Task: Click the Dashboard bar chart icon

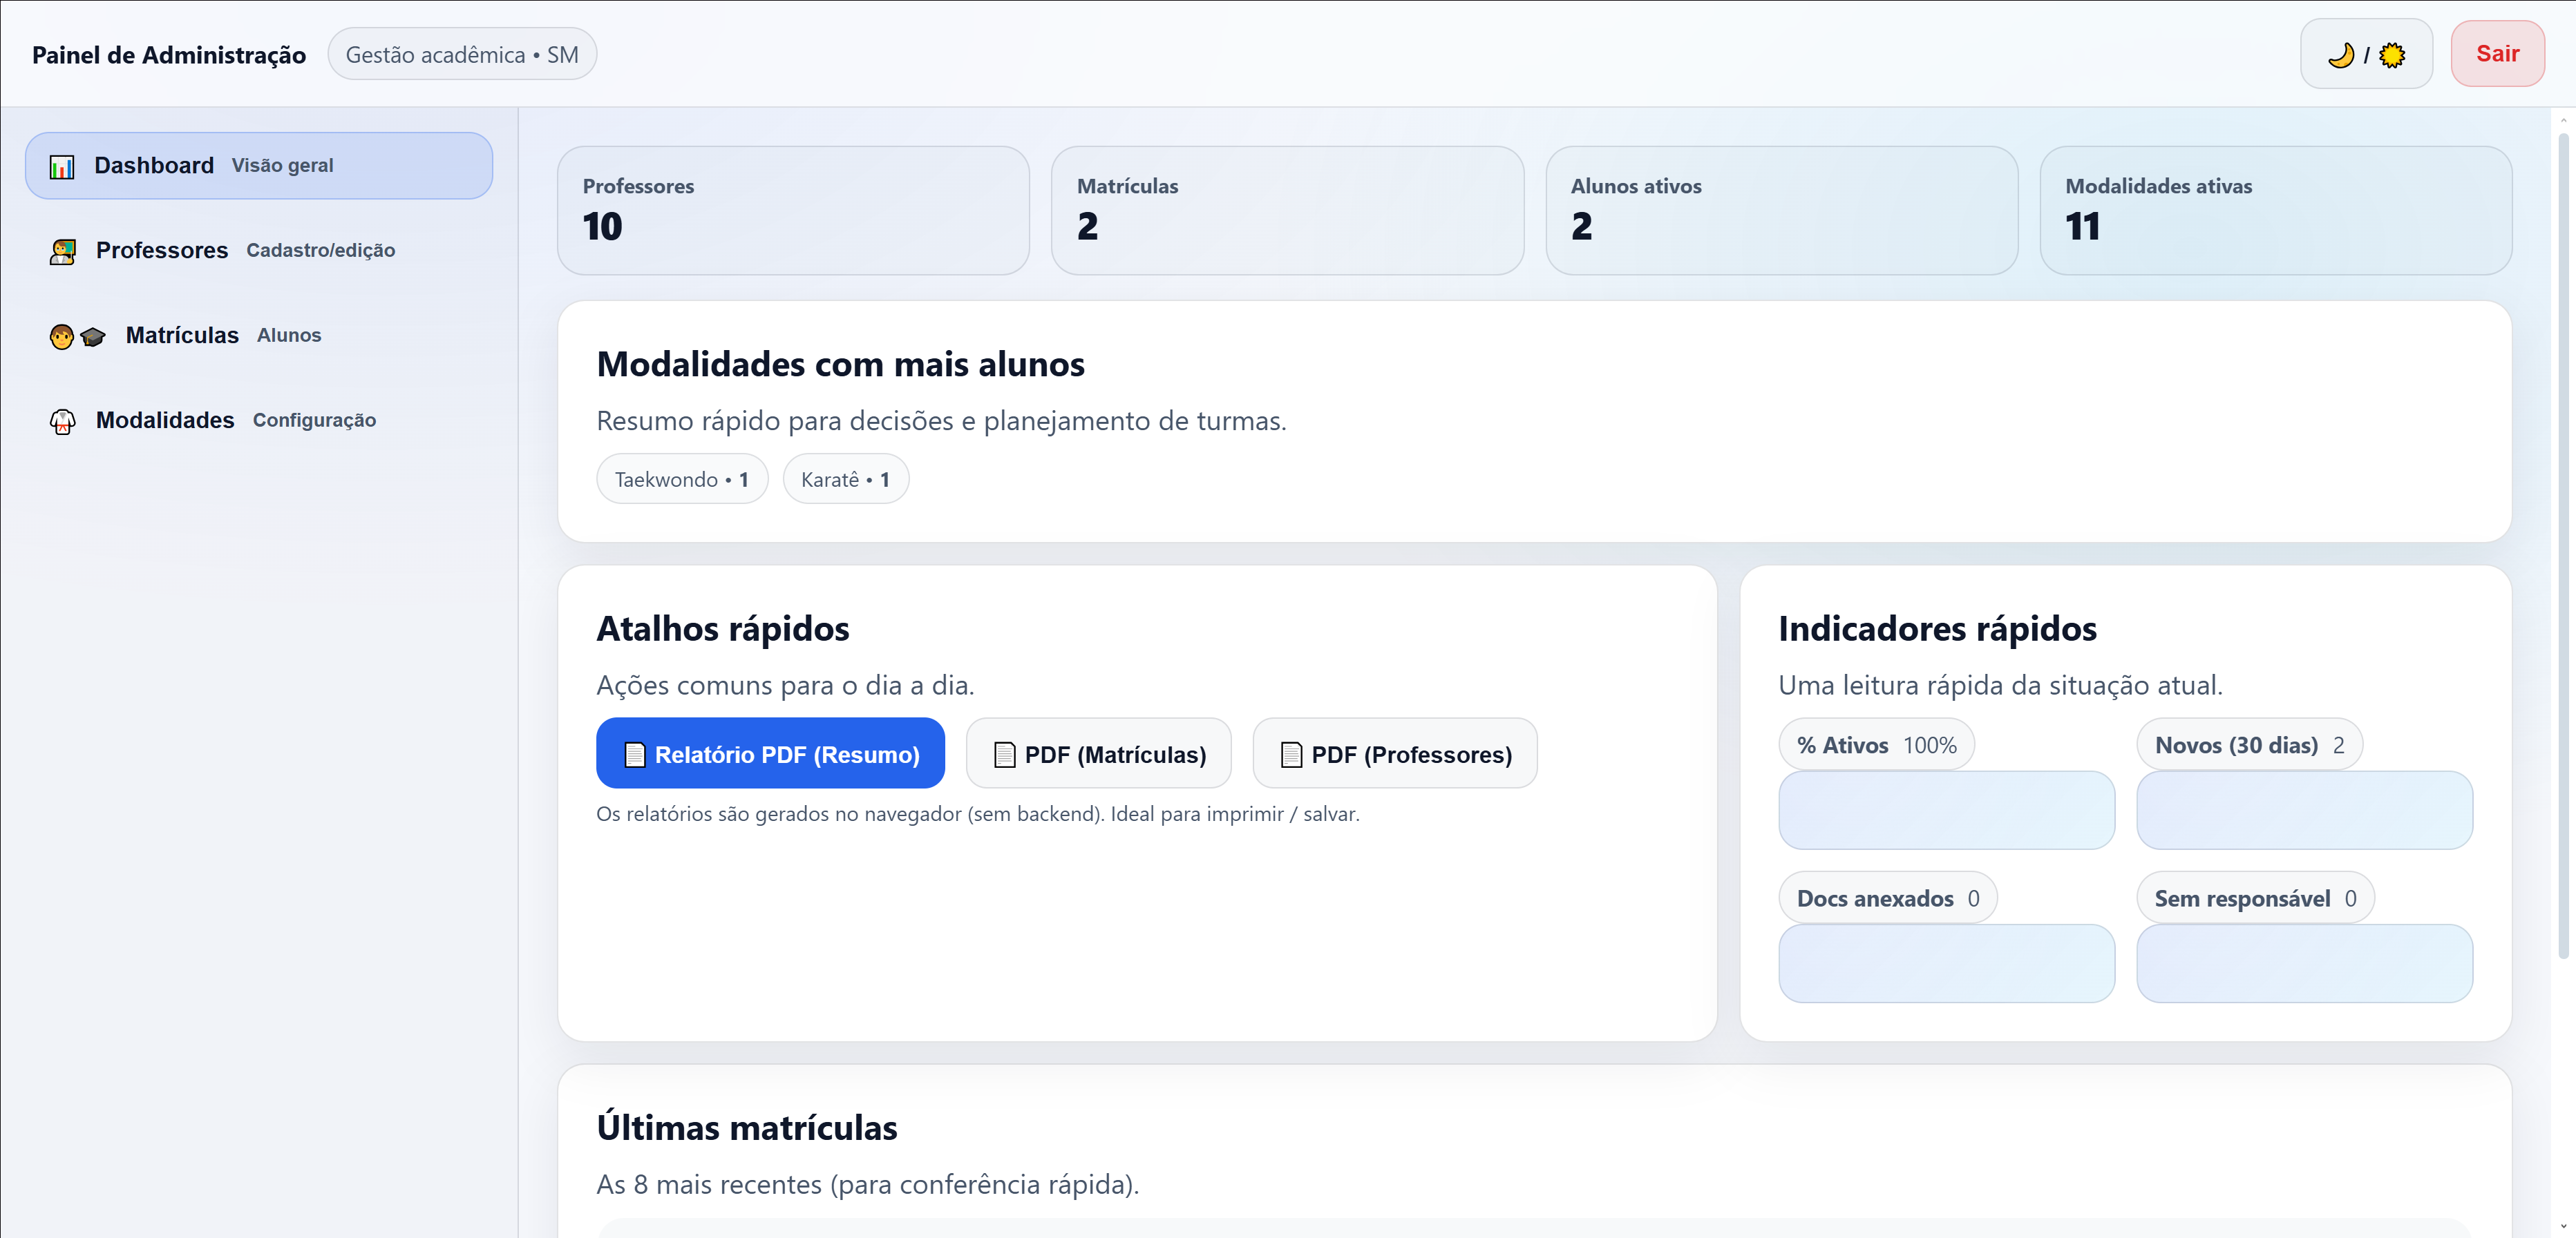Action: pyautogui.click(x=62, y=167)
